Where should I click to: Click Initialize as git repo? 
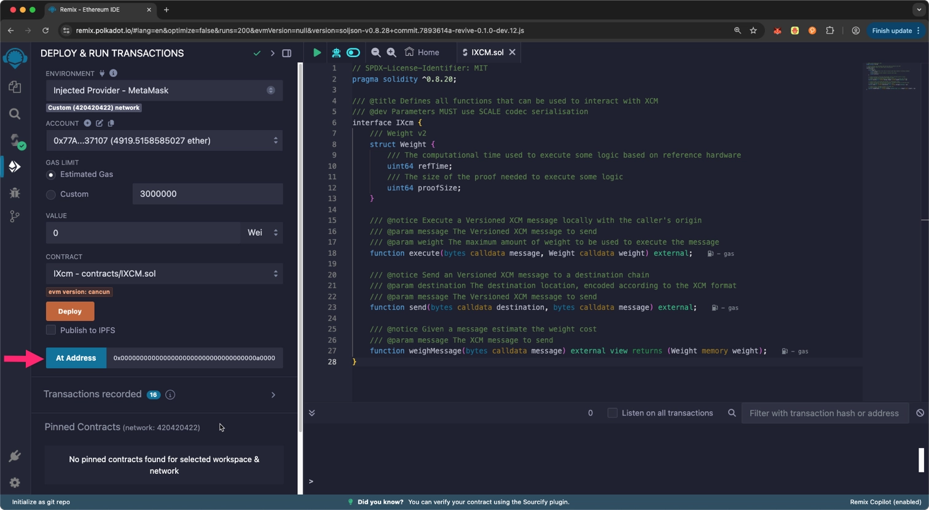tap(41, 502)
